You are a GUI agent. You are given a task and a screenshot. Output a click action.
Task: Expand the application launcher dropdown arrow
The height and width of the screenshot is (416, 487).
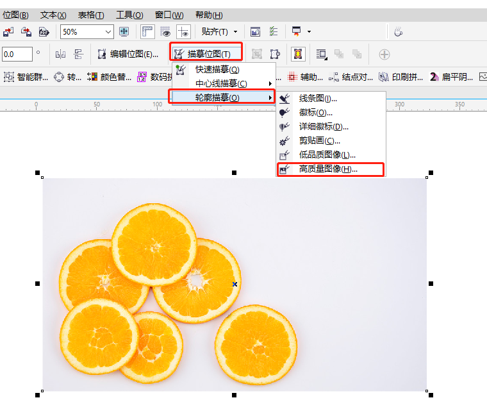309,31
